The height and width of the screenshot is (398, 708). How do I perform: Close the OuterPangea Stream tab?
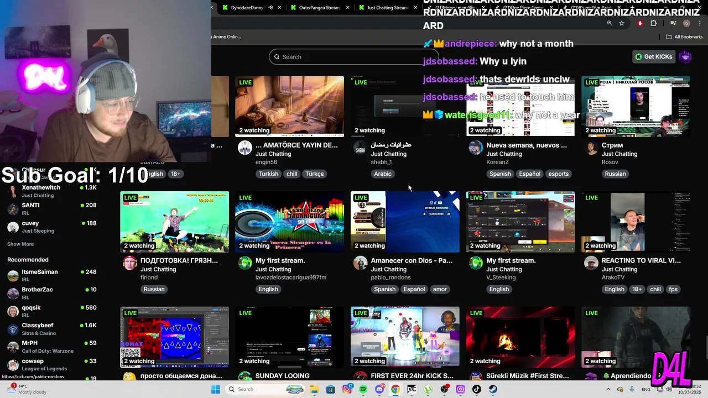point(348,8)
